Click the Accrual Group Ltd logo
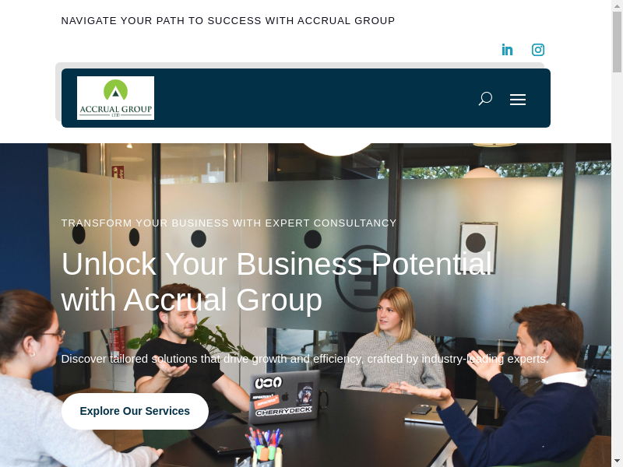This screenshot has width=623, height=467. pyautogui.click(x=115, y=98)
